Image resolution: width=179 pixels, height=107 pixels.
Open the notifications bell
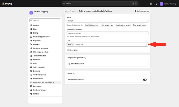coord(156,4)
